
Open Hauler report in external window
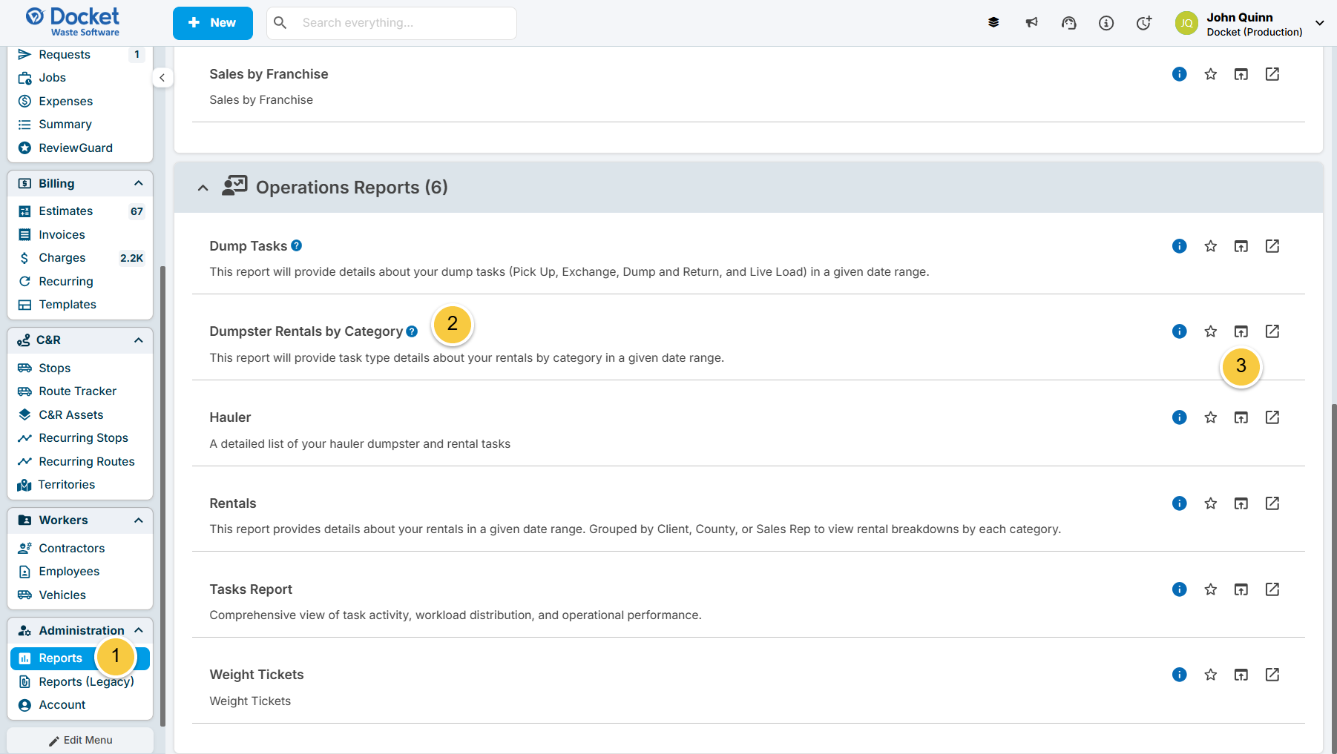pos(1272,417)
